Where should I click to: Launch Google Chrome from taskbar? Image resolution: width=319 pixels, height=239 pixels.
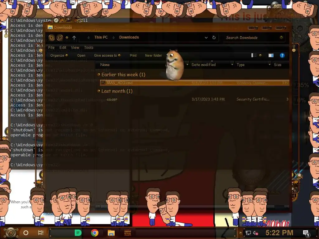[x=95, y=233]
